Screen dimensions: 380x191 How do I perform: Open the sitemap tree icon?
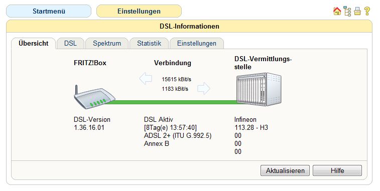click(347, 11)
